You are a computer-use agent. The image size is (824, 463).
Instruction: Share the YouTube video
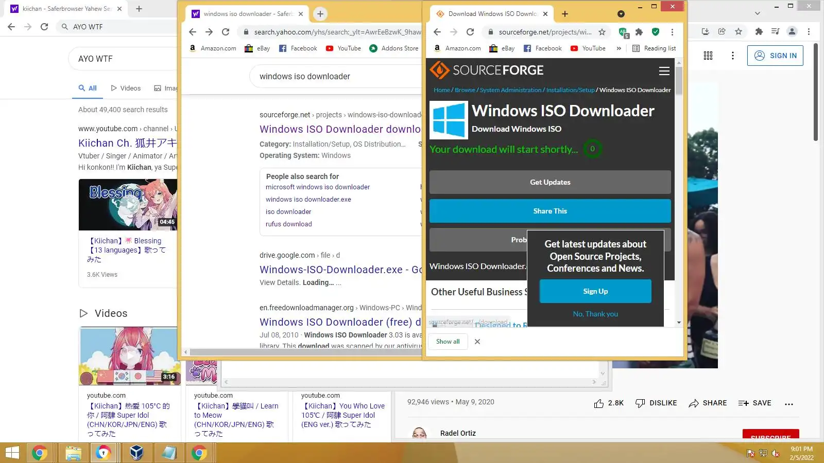[x=708, y=403]
